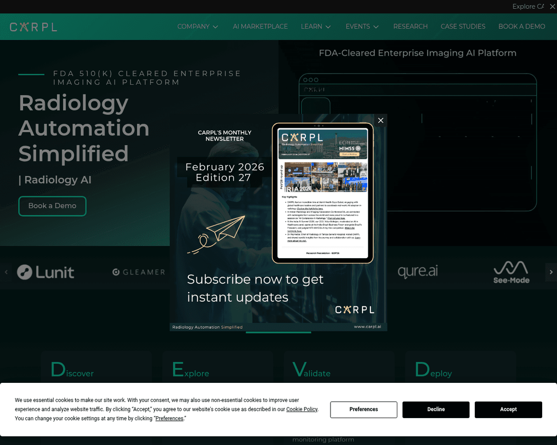Expand the Events dropdown menu
Screen dimensions: 557x445
coord(362,26)
